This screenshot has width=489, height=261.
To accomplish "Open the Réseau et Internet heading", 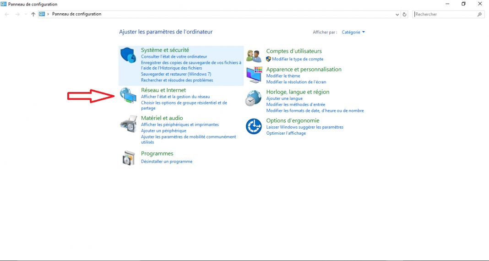I will [x=163, y=90].
